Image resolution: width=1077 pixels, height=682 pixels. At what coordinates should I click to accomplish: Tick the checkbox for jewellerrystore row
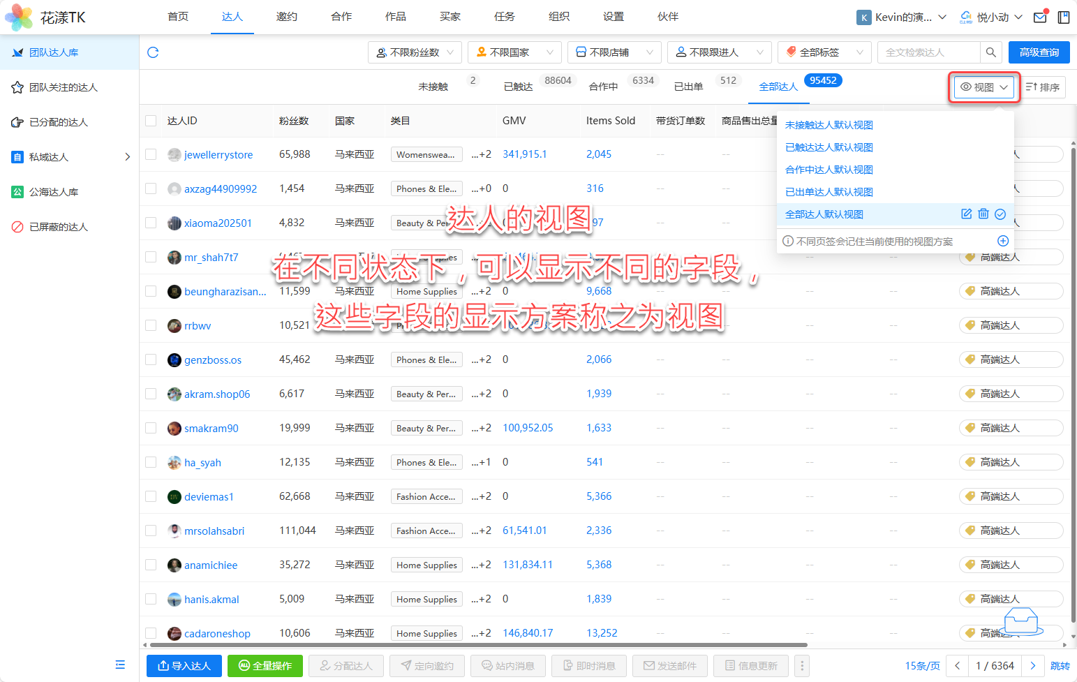coord(151,154)
